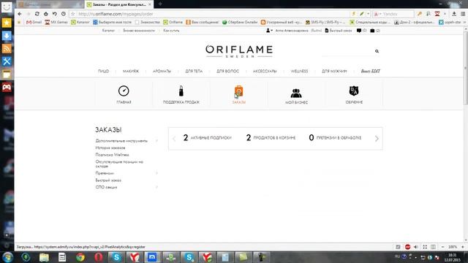Open the sidebar downloads arrow icon
Viewport: 468px width, 263px height.
(7, 36)
